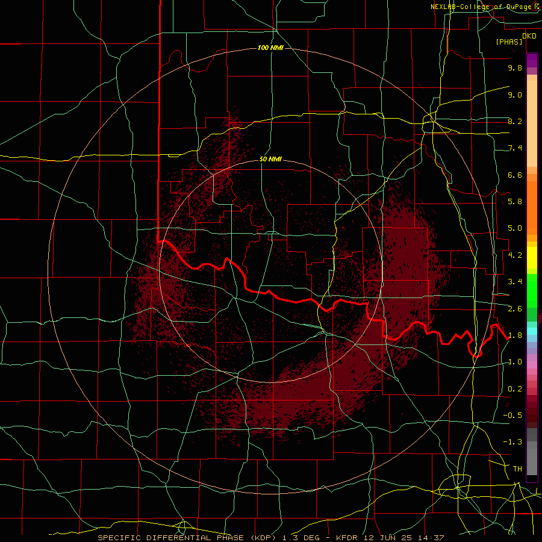Screen dimensions: 542x542
Task: Click the 4.2 value on the color scale
Action: click(x=515, y=255)
